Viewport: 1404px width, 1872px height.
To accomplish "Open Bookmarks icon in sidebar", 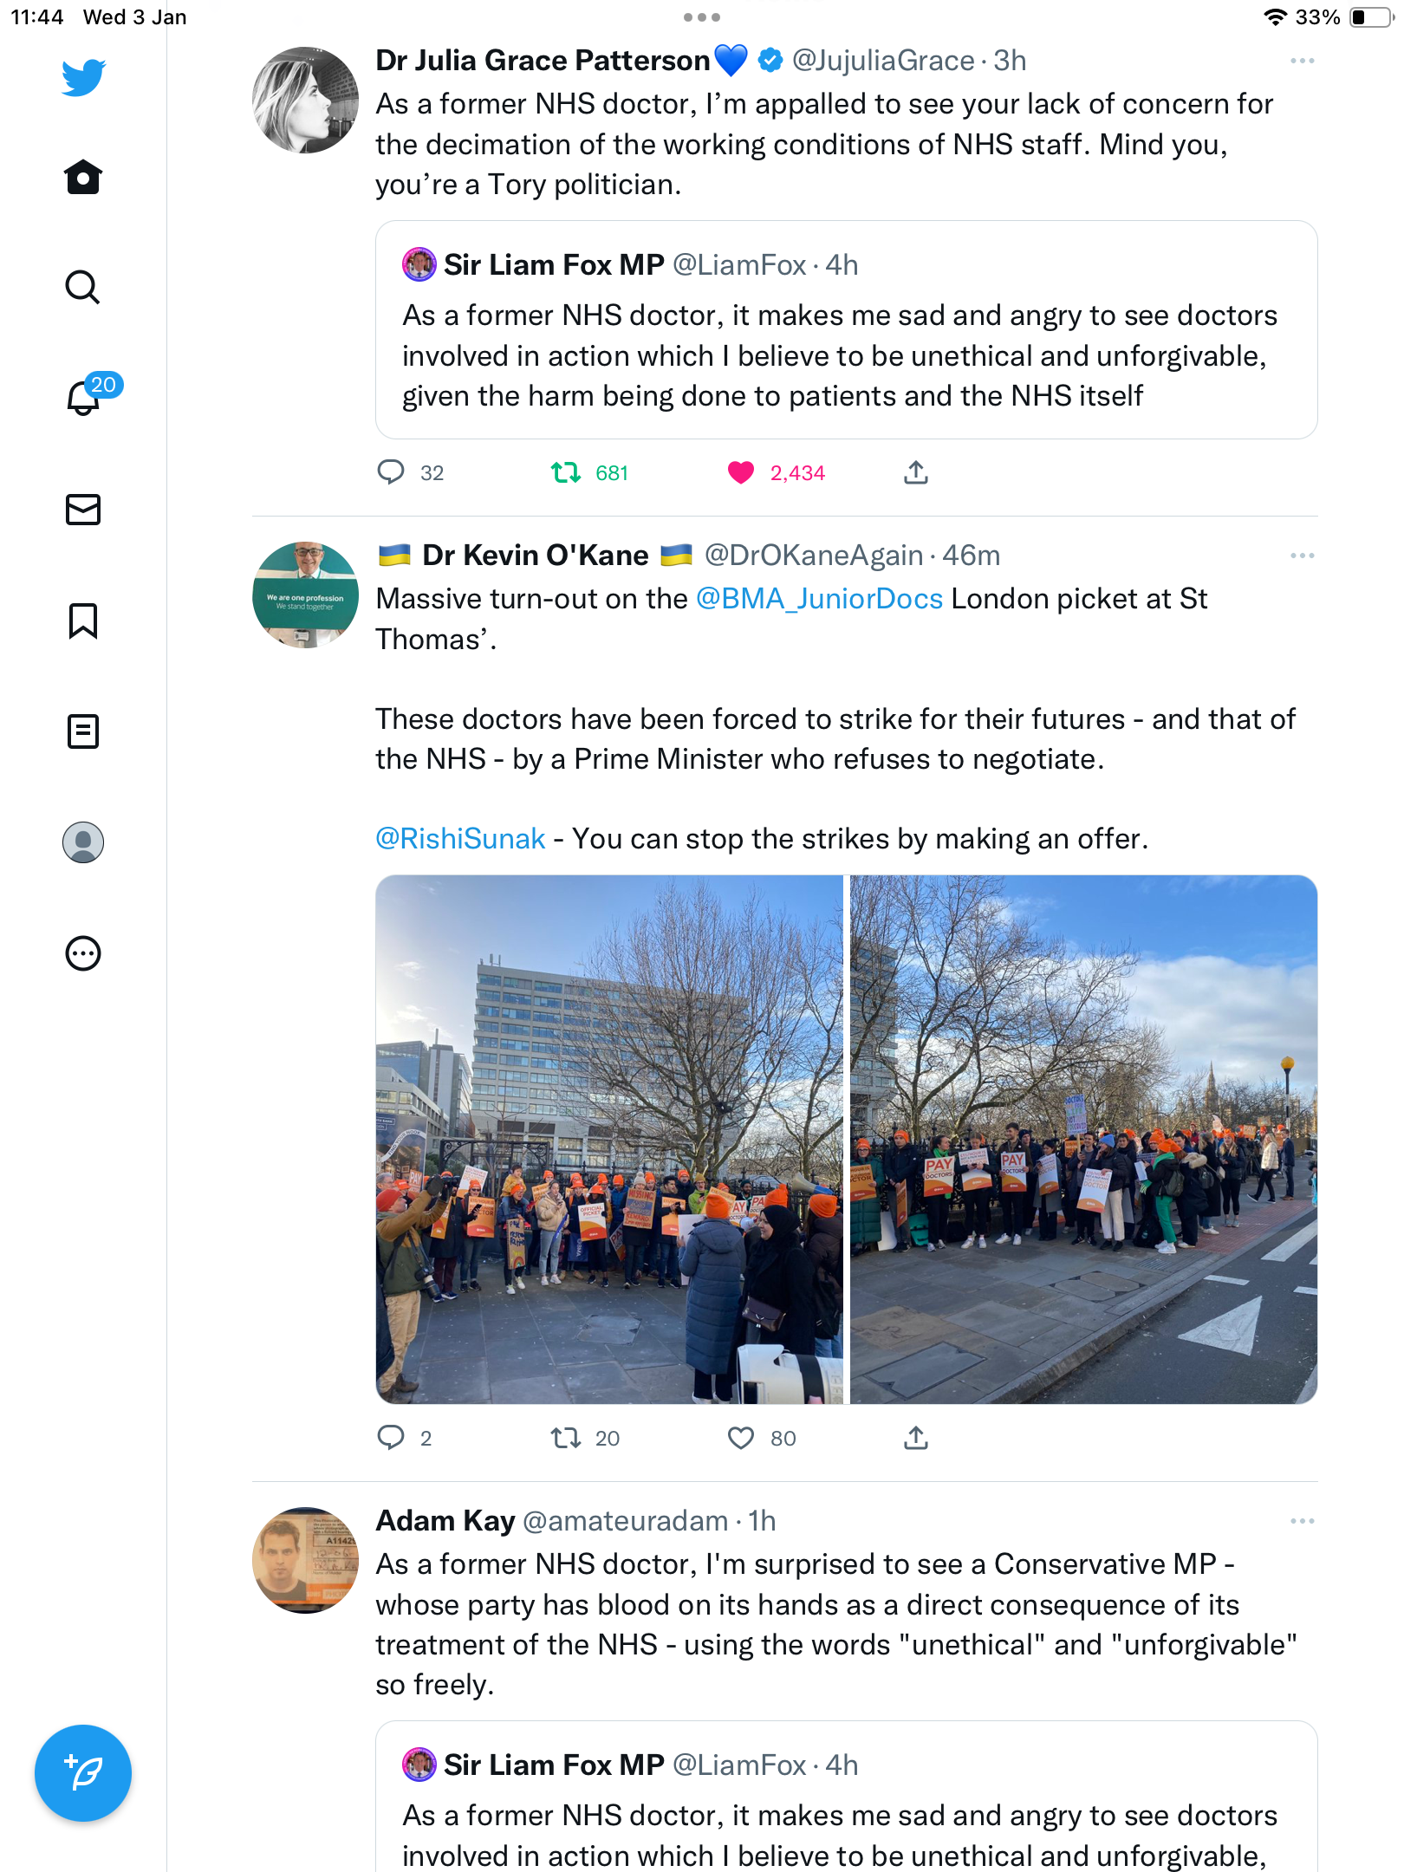I will pos(83,621).
